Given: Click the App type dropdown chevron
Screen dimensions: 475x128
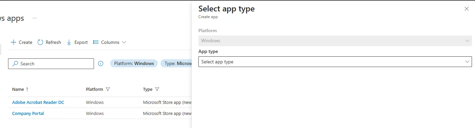Looking at the screenshot, I should (467, 62).
